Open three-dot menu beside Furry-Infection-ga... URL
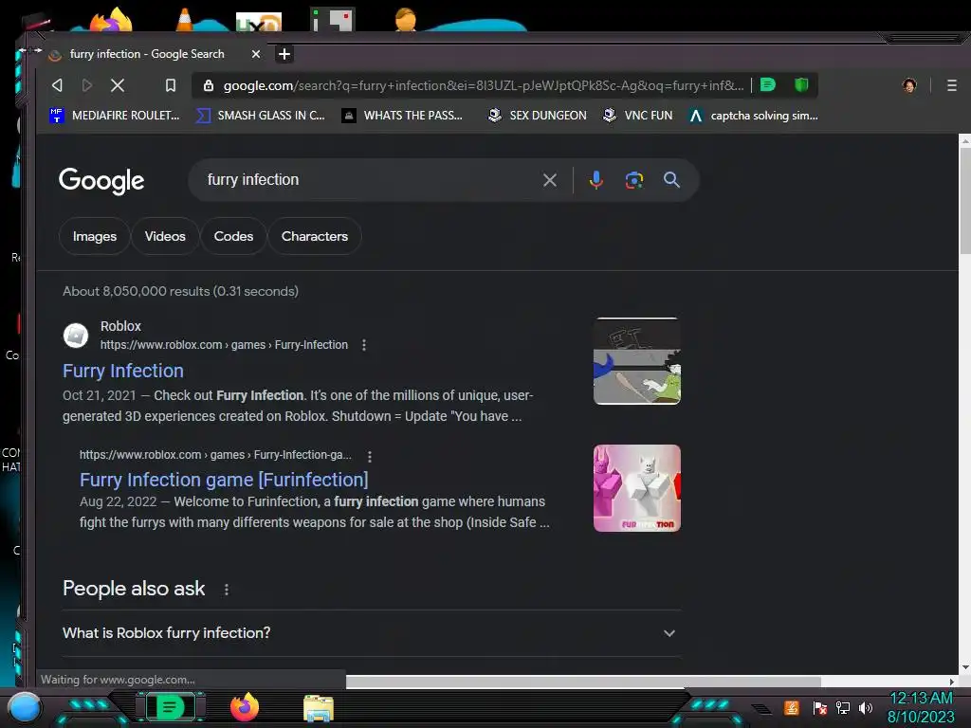Image resolution: width=971 pixels, height=728 pixels. (370, 456)
